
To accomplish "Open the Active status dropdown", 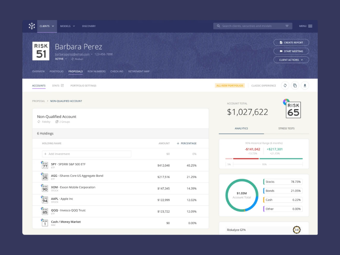I will (61, 59).
